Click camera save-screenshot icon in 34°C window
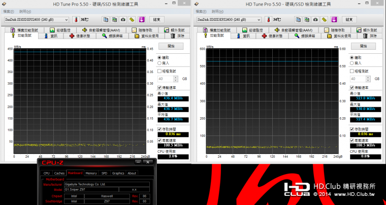The width and height of the screenshot is (386, 205). (315, 20)
